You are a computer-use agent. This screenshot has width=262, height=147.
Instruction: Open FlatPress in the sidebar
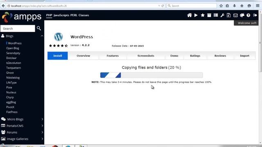(12, 112)
